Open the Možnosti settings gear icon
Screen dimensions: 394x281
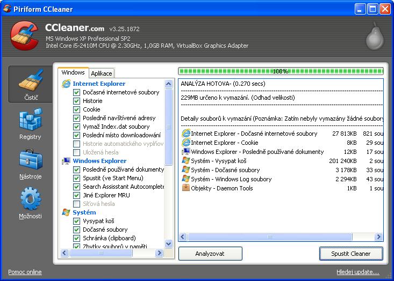pos(30,200)
